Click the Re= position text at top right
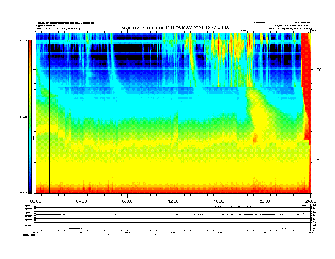The width and height of the screenshot is (335, 259). pyautogui.click(x=290, y=28)
